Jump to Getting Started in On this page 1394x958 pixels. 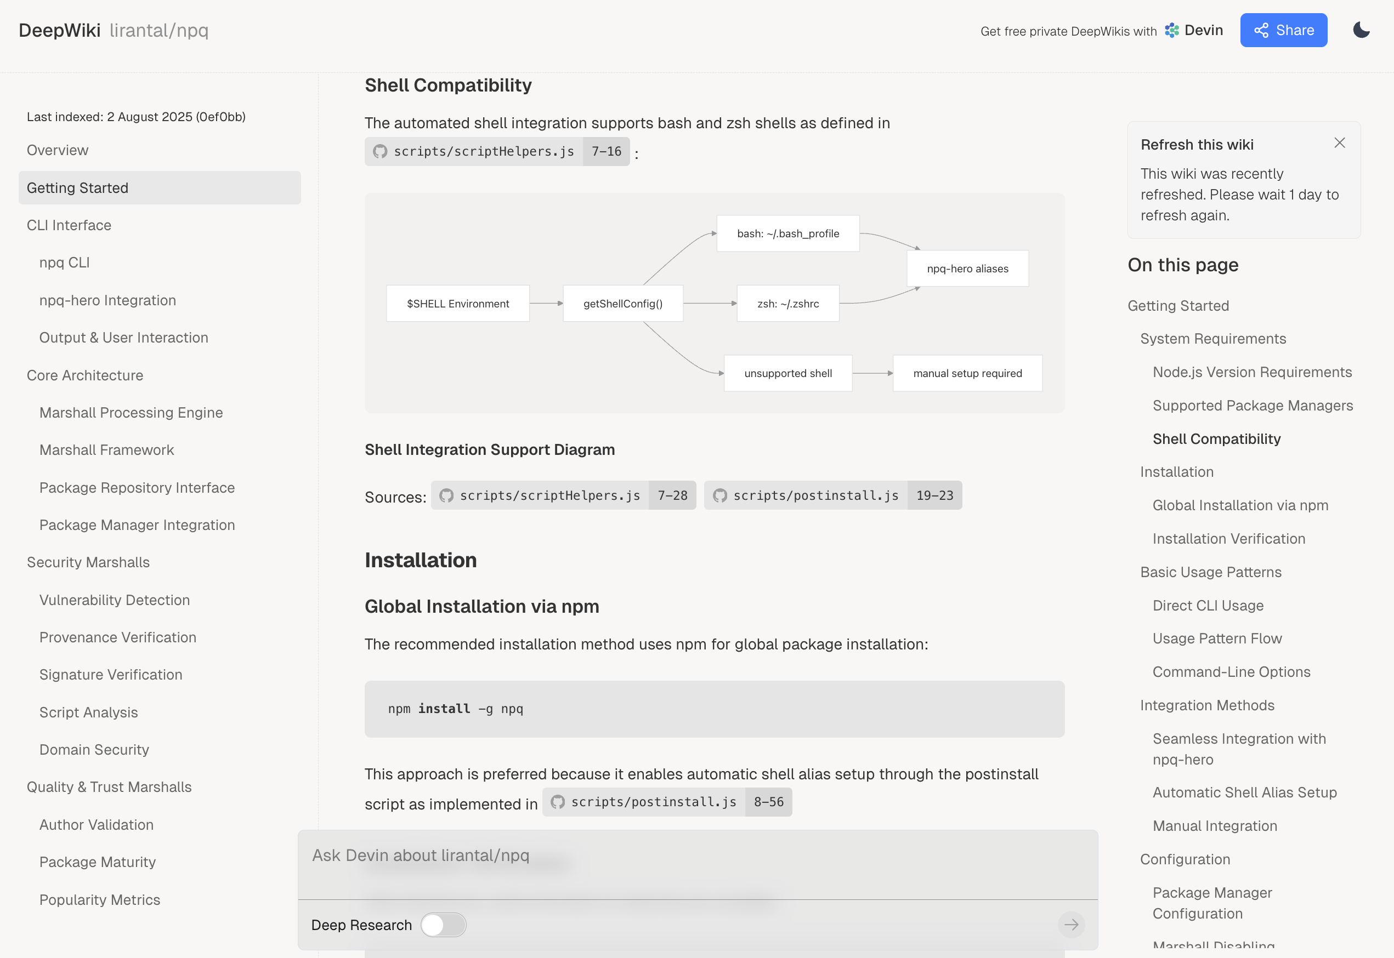point(1178,305)
